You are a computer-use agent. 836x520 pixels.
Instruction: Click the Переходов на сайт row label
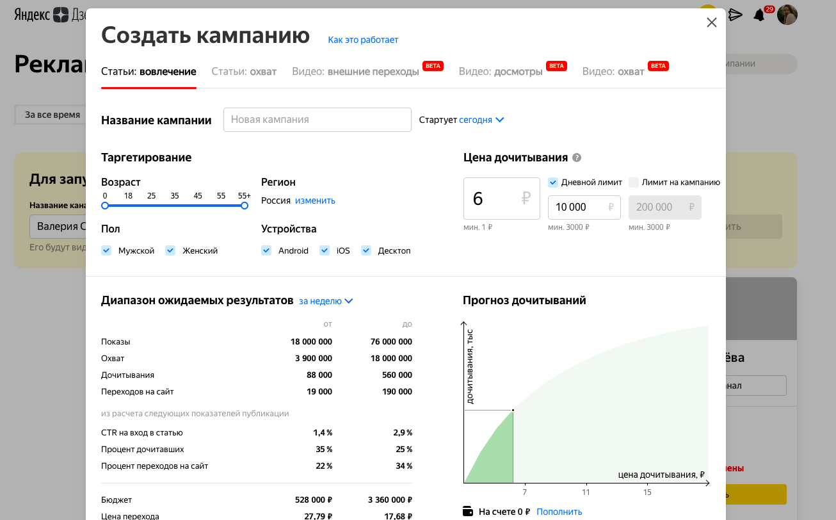pyautogui.click(x=138, y=392)
